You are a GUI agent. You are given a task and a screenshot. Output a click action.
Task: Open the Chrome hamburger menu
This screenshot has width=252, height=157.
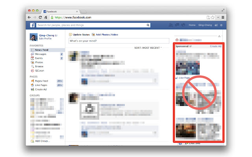click(223, 17)
